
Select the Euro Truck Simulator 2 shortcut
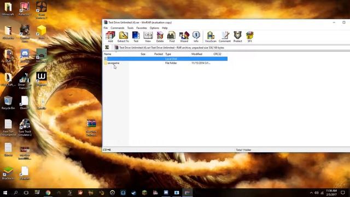coord(25,128)
